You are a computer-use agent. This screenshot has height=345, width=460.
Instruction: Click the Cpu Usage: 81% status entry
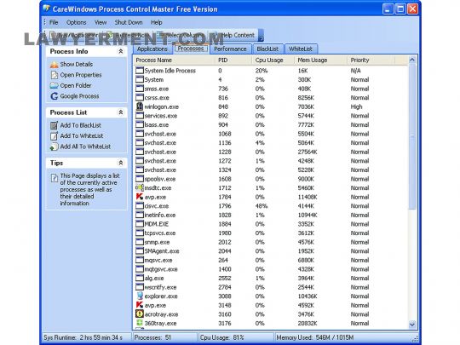(x=221, y=337)
